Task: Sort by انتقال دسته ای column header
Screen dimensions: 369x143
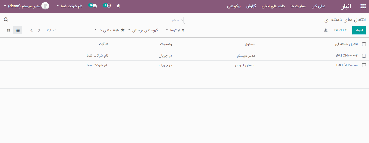Action: tap(346, 44)
